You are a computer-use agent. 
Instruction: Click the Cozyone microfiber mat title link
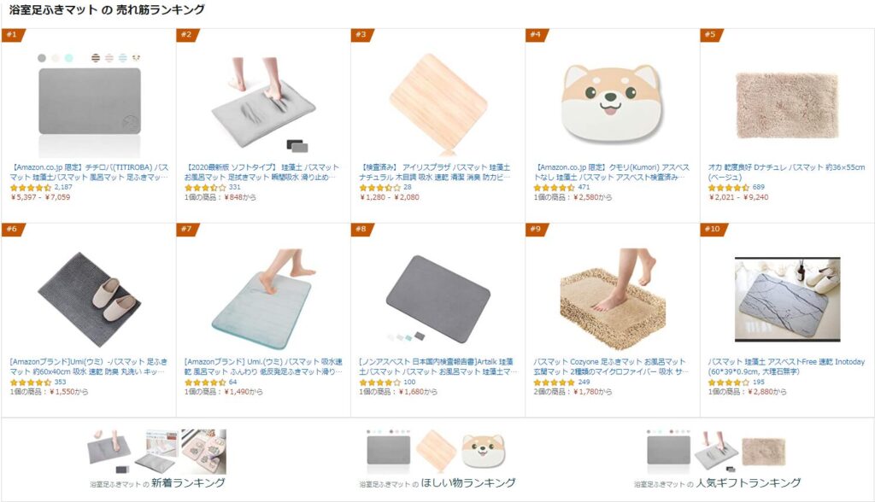(611, 366)
